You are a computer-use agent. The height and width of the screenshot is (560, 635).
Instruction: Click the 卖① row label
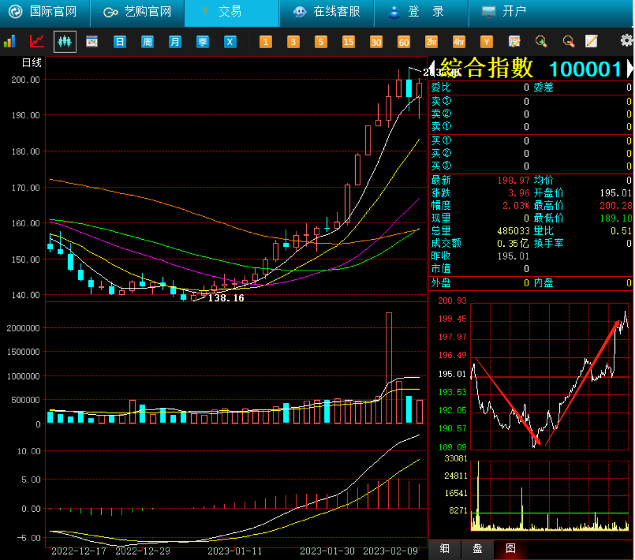coord(441,127)
